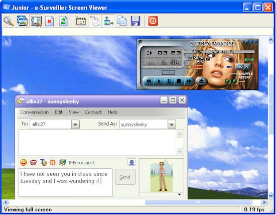Click the magnifier zoom icon in toolbar
Viewport: 276px width, 215px height.
pos(9,21)
